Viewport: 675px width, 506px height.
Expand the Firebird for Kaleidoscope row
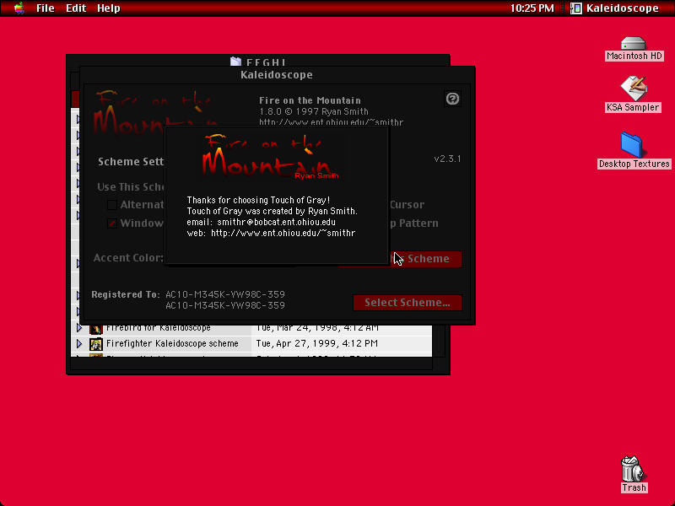pyautogui.click(x=79, y=328)
